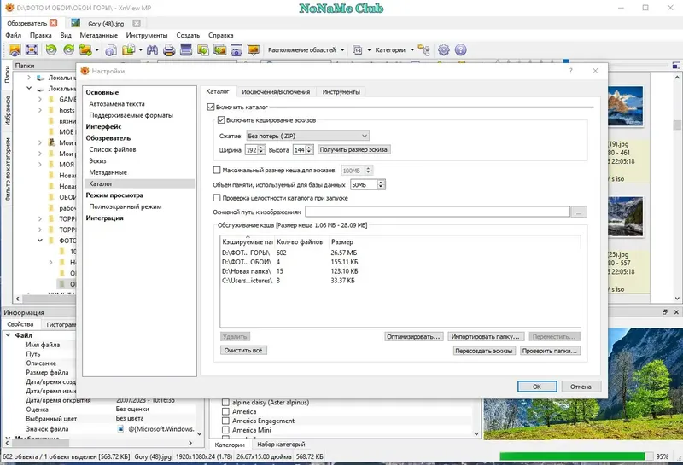The image size is (683, 465).
Task: Open the 'Категории' toolbar dropdown
Action: [x=394, y=50]
